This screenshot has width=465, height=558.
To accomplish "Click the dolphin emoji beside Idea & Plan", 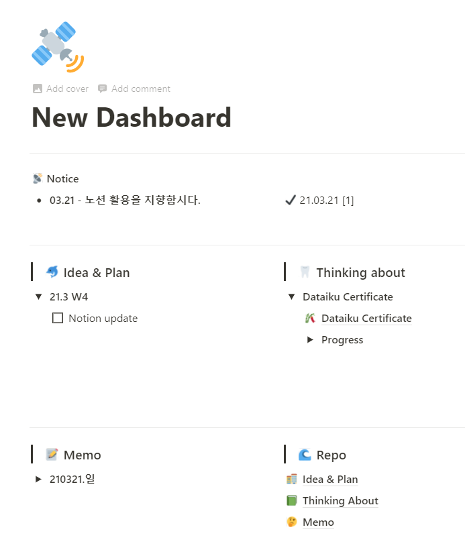I will 52,272.
